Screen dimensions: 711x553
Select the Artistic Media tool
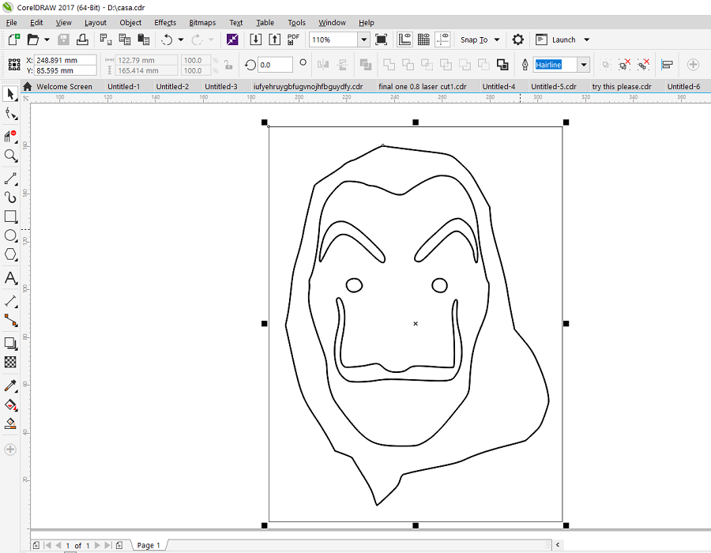pyautogui.click(x=10, y=197)
